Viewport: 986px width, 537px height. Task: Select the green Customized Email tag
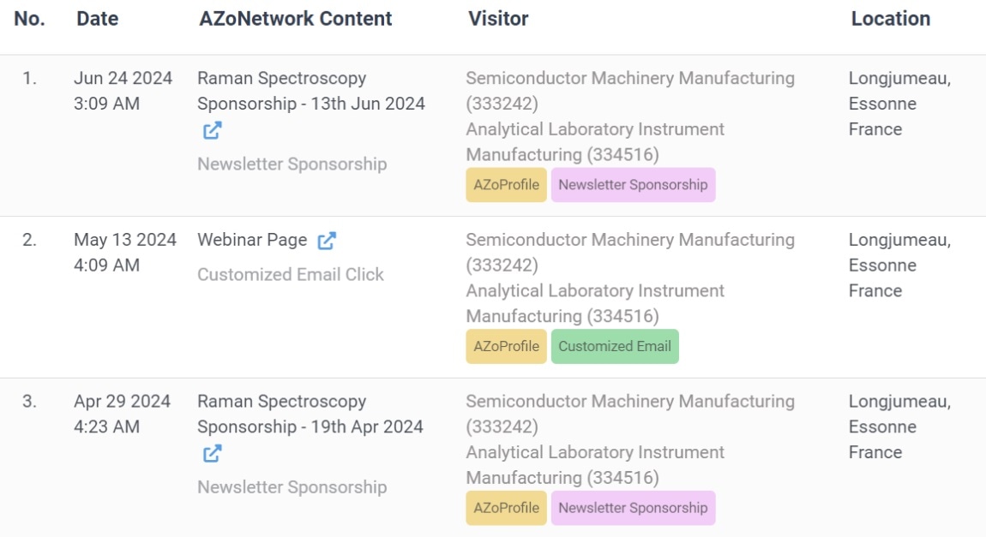click(x=615, y=346)
